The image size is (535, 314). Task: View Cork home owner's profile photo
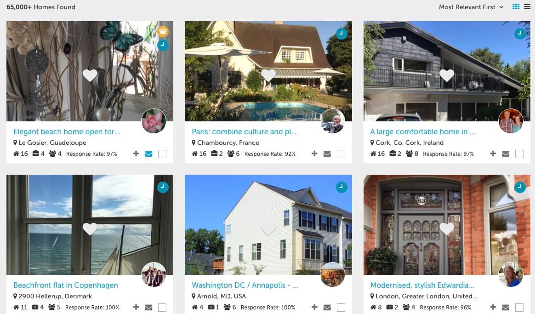click(x=511, y=121)
